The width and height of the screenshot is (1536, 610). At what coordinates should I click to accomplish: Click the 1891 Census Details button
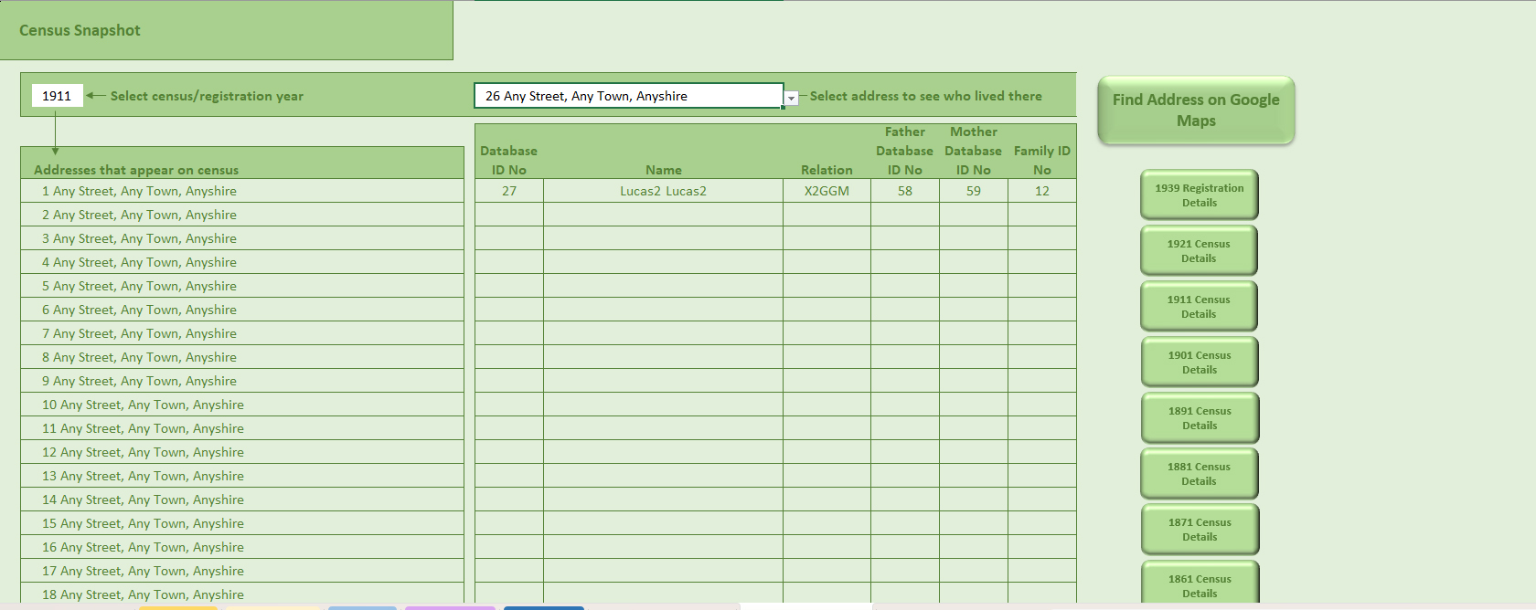(x=1199, y=418)
